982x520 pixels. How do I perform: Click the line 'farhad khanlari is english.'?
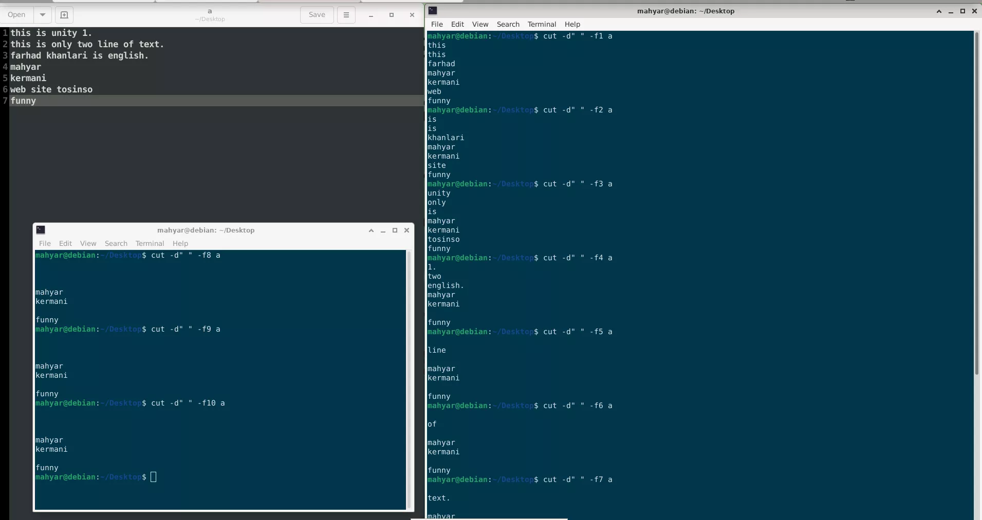(79, 55)
